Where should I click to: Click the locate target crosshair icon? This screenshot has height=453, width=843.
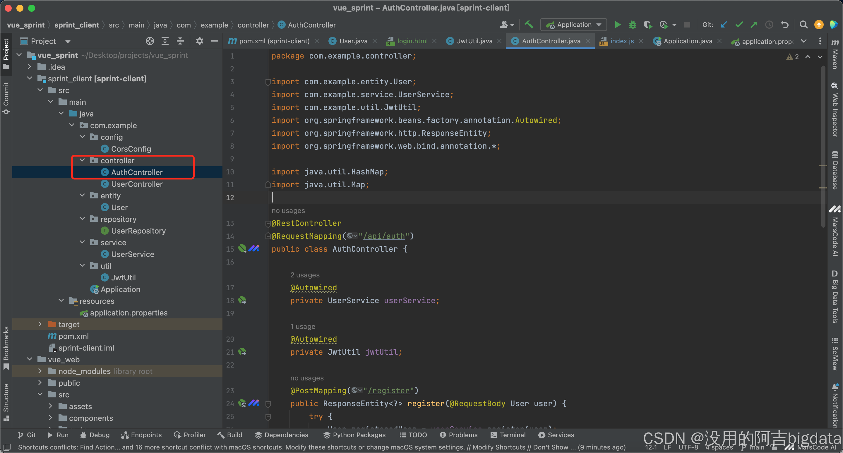tap(150, 41)
